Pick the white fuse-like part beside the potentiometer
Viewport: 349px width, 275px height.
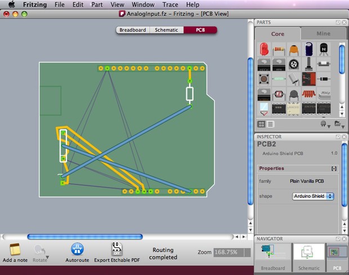pos(324,64)
